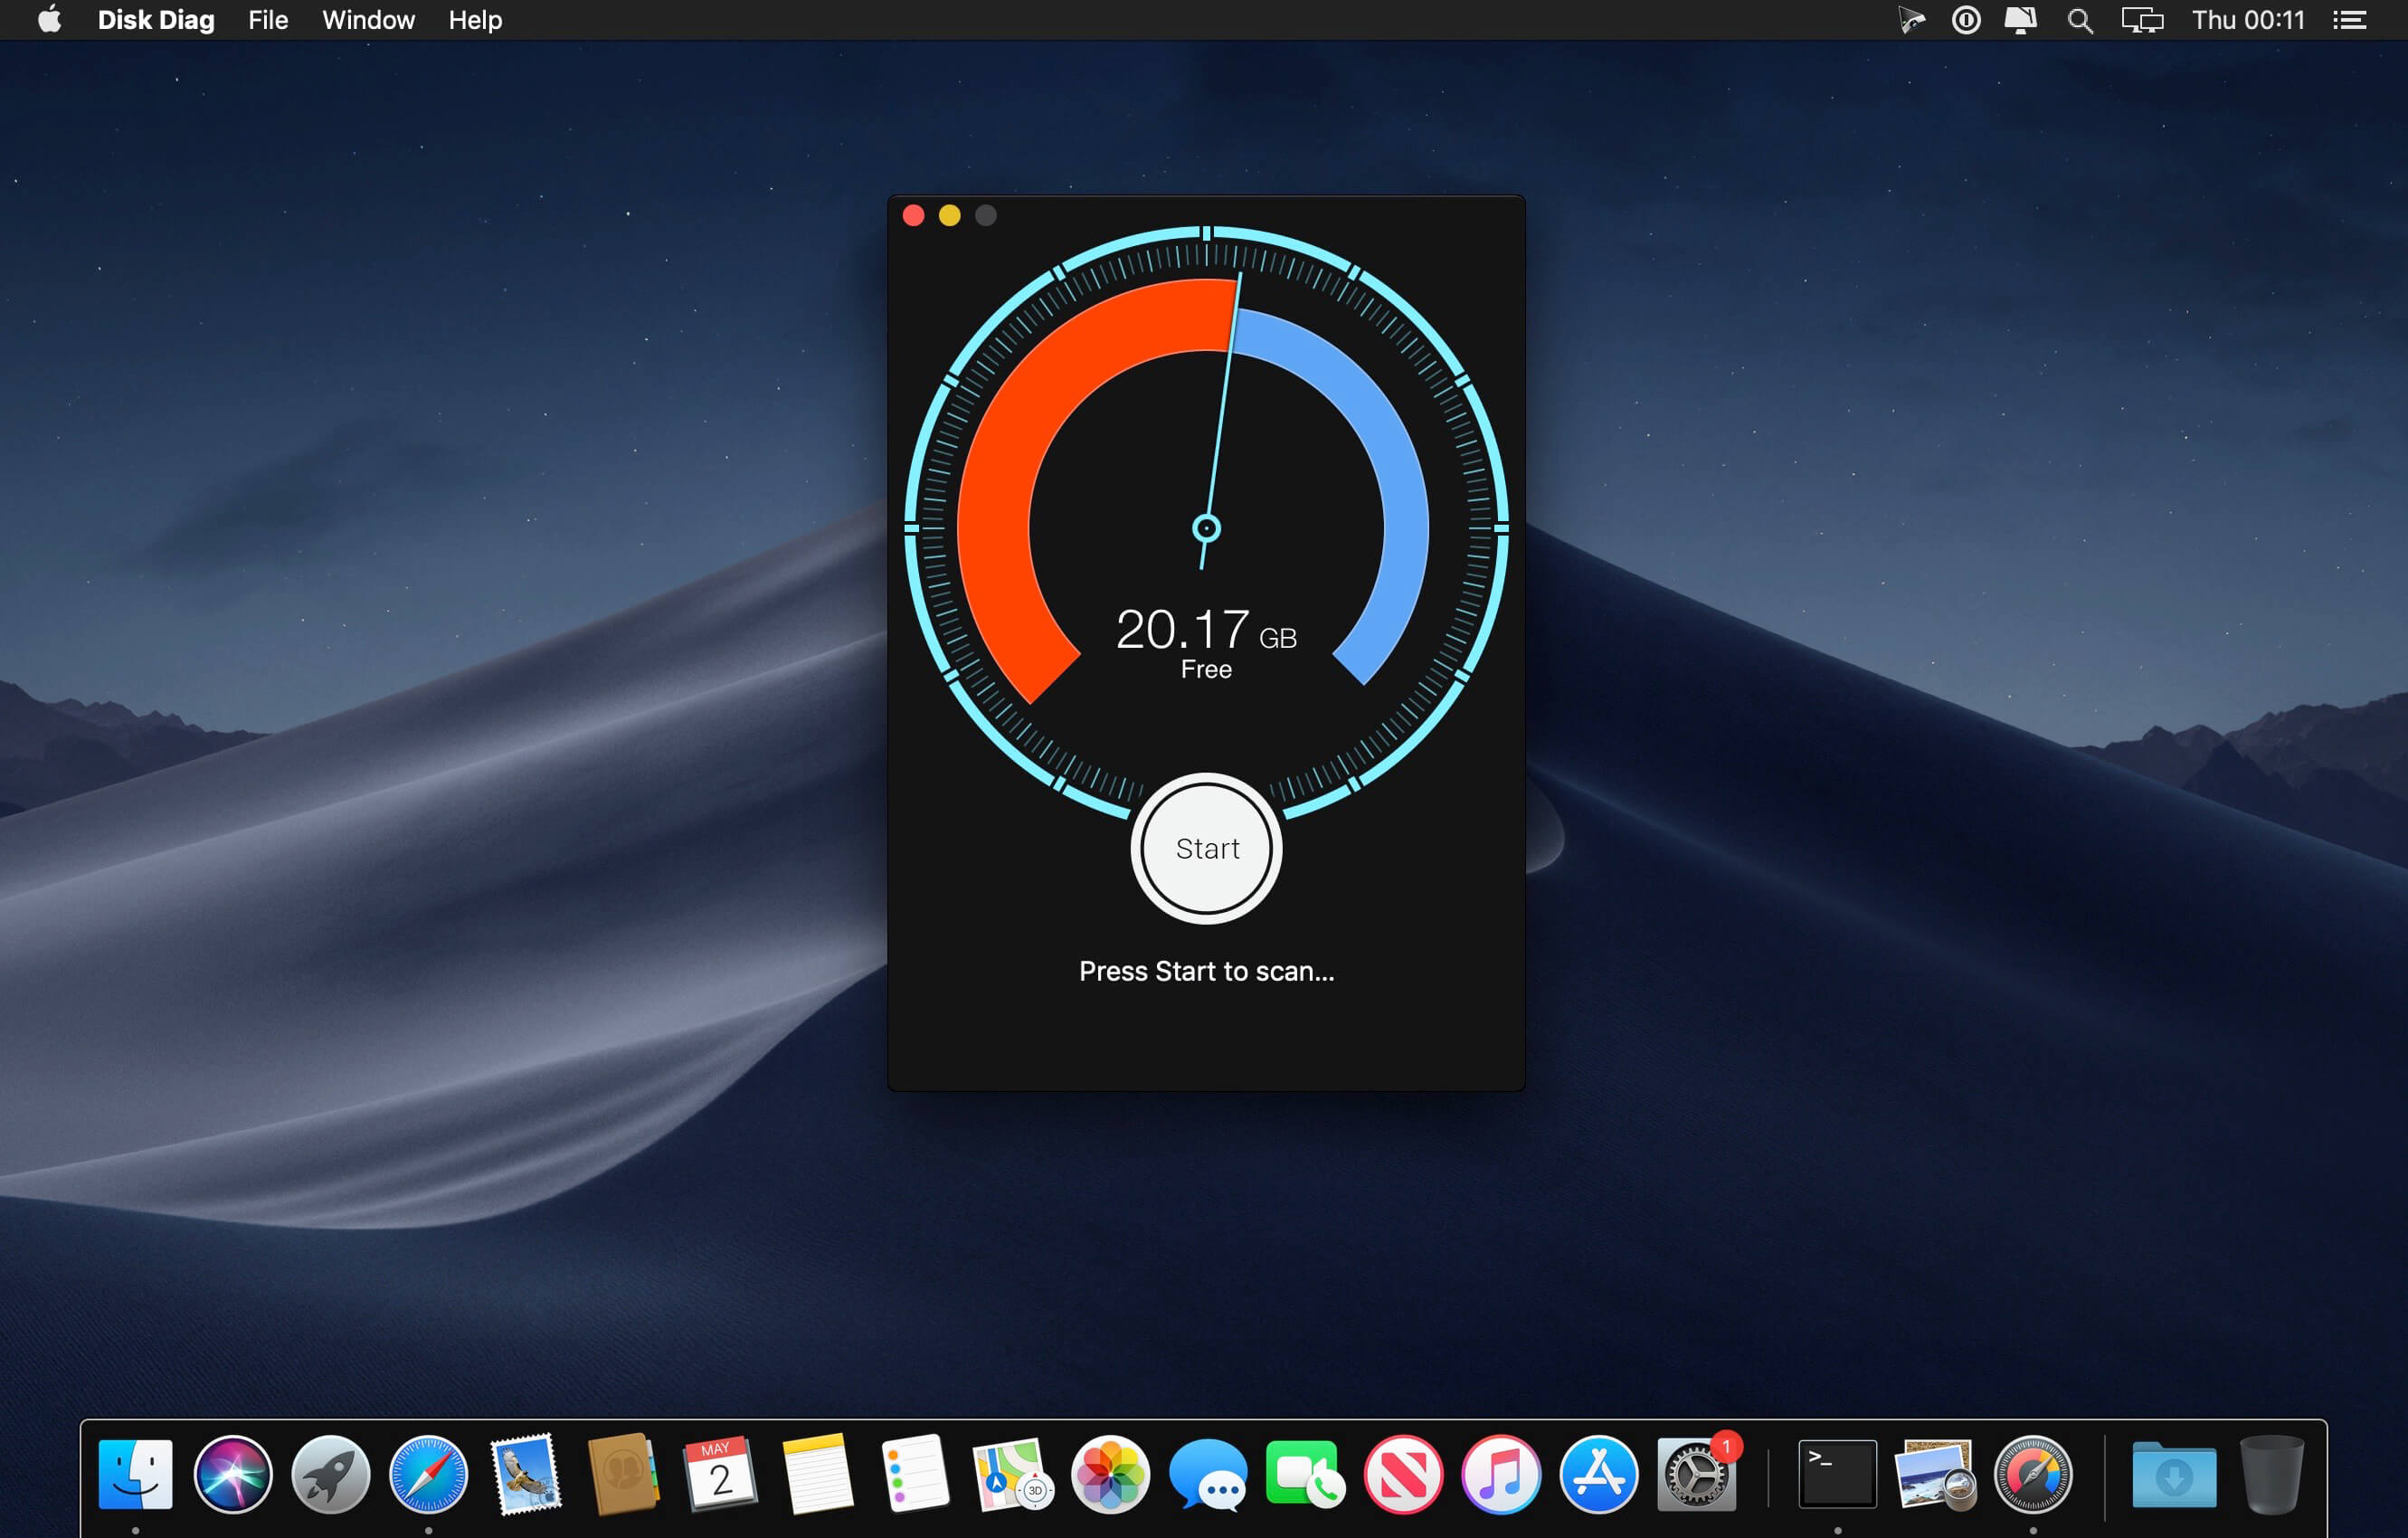Image resolution: width=2408 pixels, height=1538 pixels.
Task: Open the File menu
Action: 268,20
